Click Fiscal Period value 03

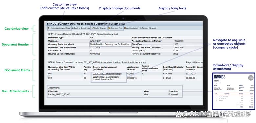[x=91, y=51]
